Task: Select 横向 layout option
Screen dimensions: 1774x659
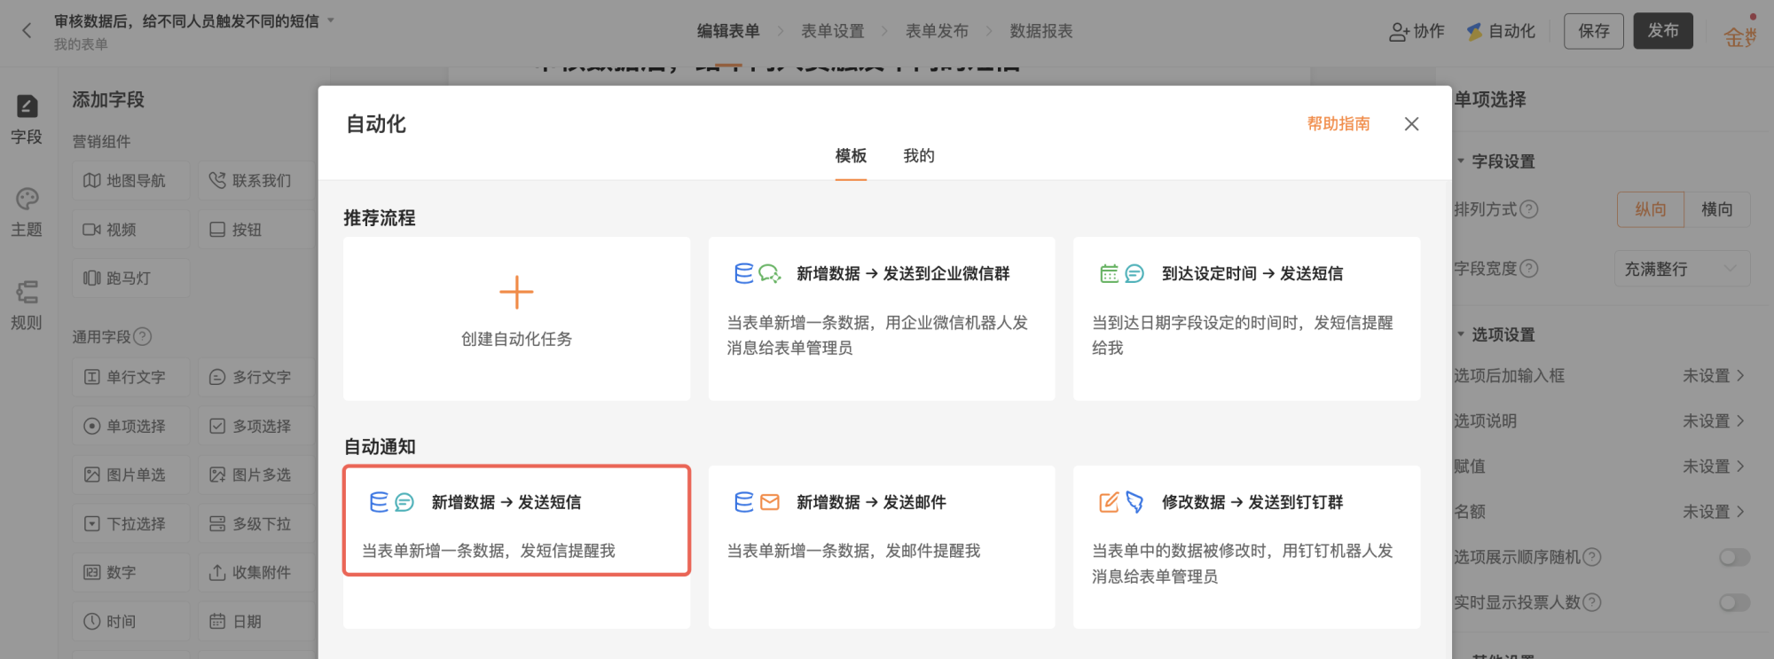Action: (1717, 209)
